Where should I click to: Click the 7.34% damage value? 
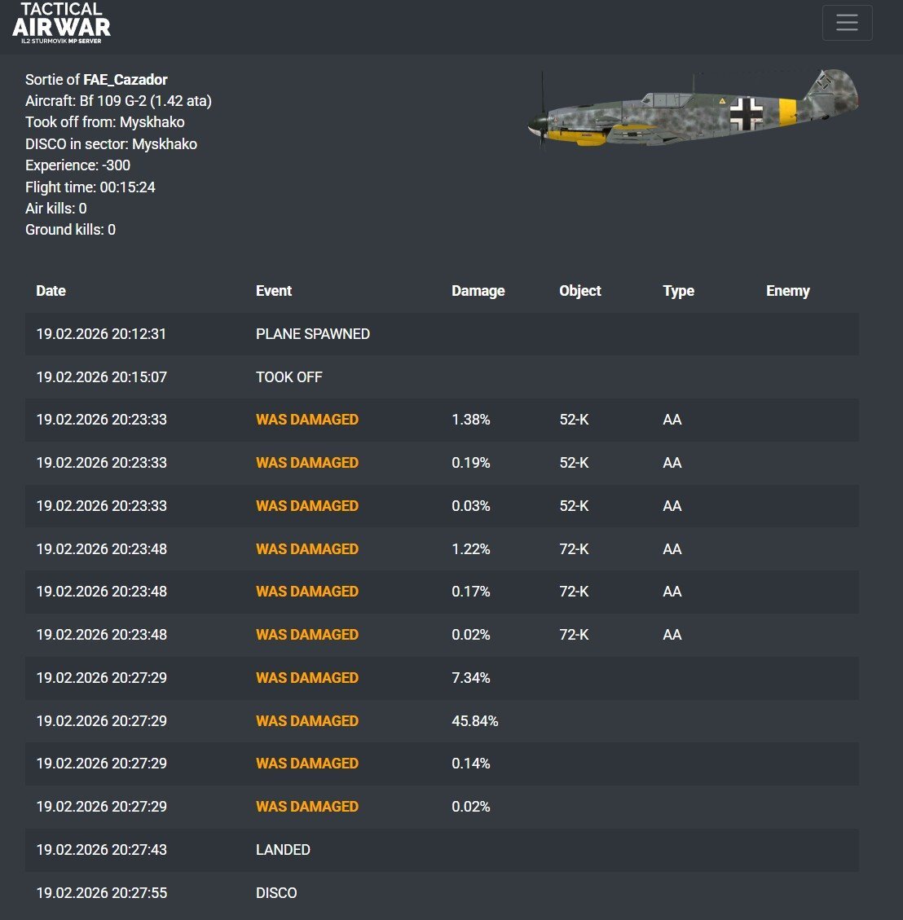click(470, 678)
